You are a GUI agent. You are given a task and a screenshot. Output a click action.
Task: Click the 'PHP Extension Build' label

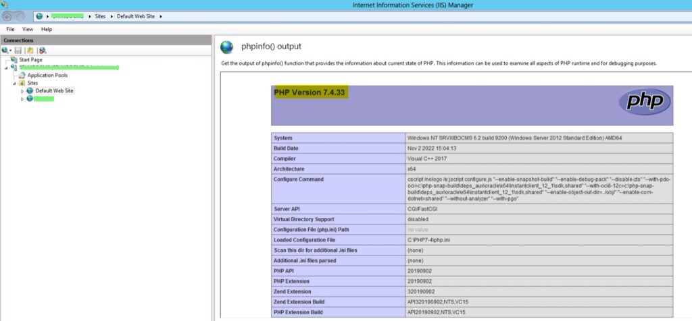click(x=298, y=312)
